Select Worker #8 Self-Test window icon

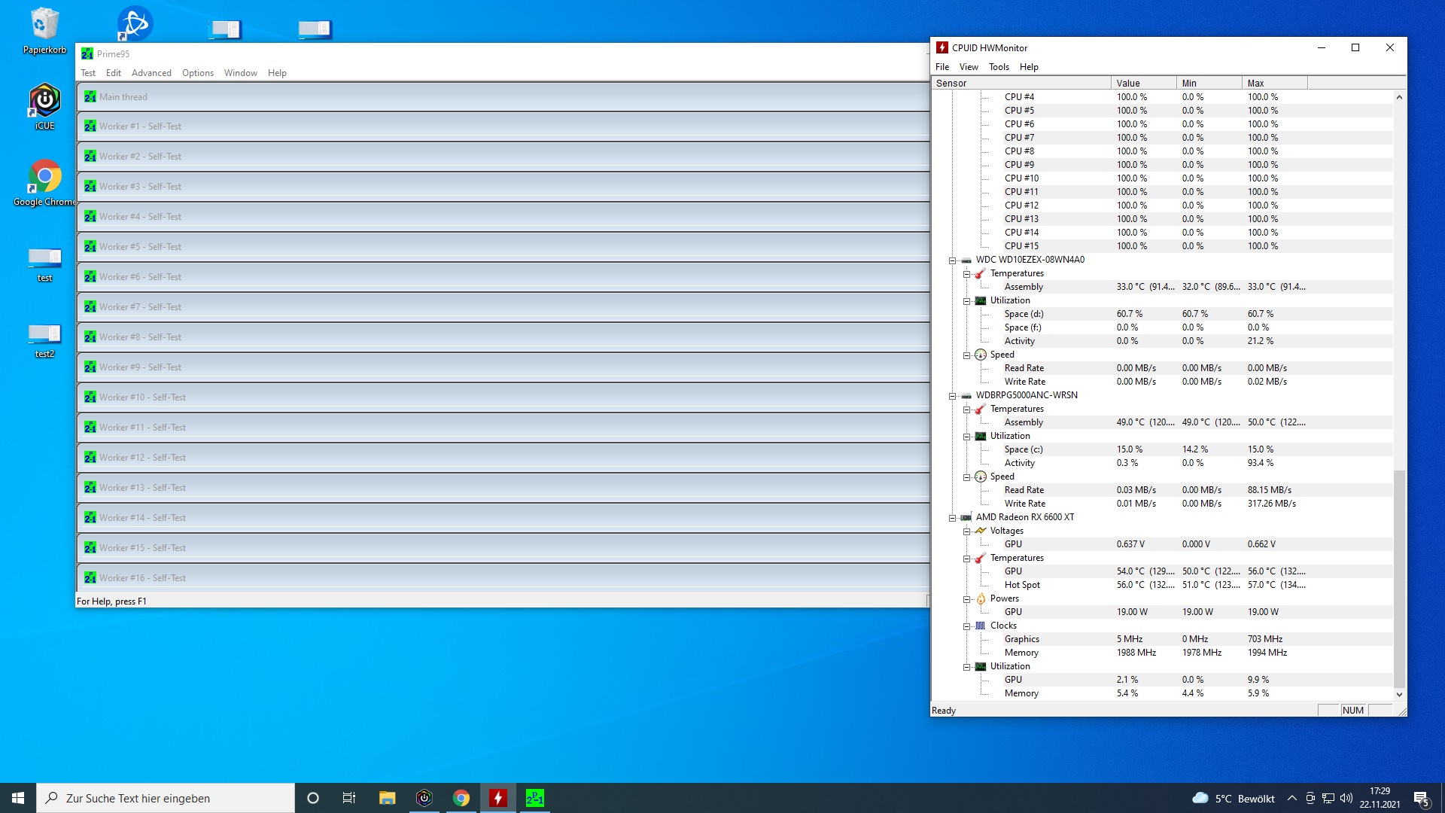(90, 336)
